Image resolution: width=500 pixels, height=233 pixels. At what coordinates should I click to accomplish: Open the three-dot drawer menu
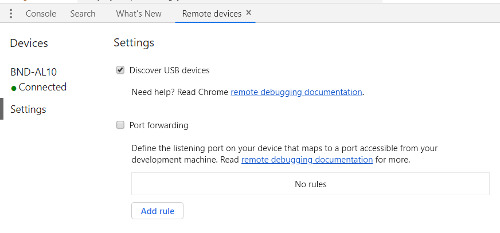click(11, 14)
